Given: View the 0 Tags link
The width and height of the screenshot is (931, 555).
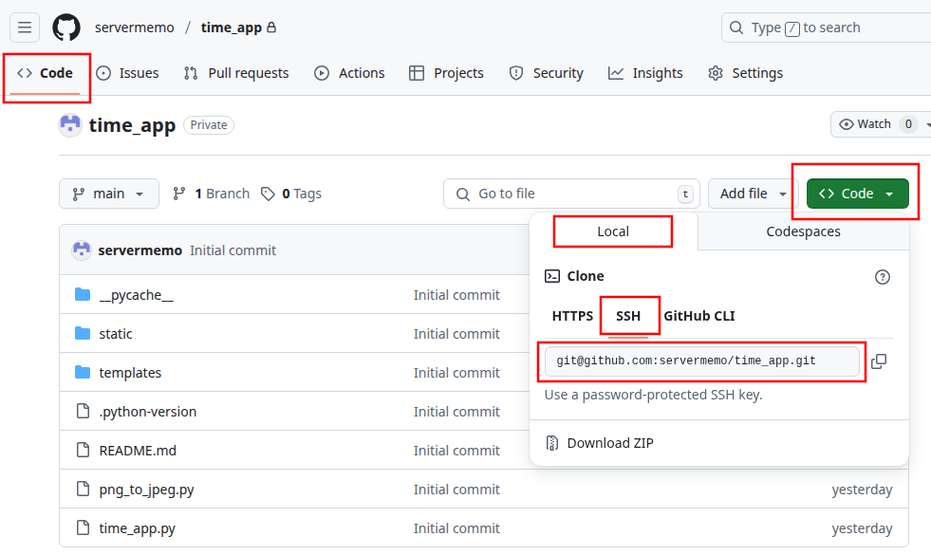Looking at the screenshot, I should [x=291, y=194].
